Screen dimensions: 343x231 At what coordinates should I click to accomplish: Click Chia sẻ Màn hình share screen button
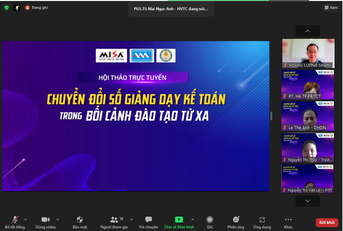179,222
